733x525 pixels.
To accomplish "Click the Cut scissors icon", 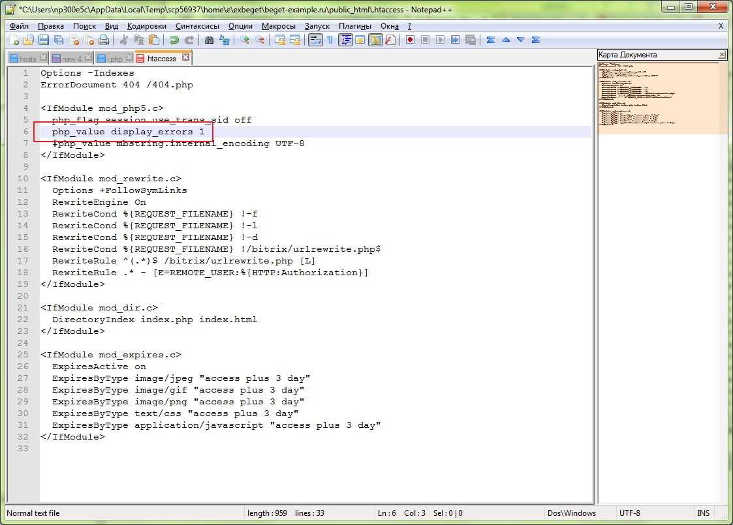I will tap(124, 40).
